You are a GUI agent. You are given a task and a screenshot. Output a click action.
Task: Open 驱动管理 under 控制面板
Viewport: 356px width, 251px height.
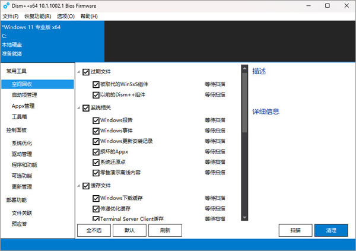22,154
